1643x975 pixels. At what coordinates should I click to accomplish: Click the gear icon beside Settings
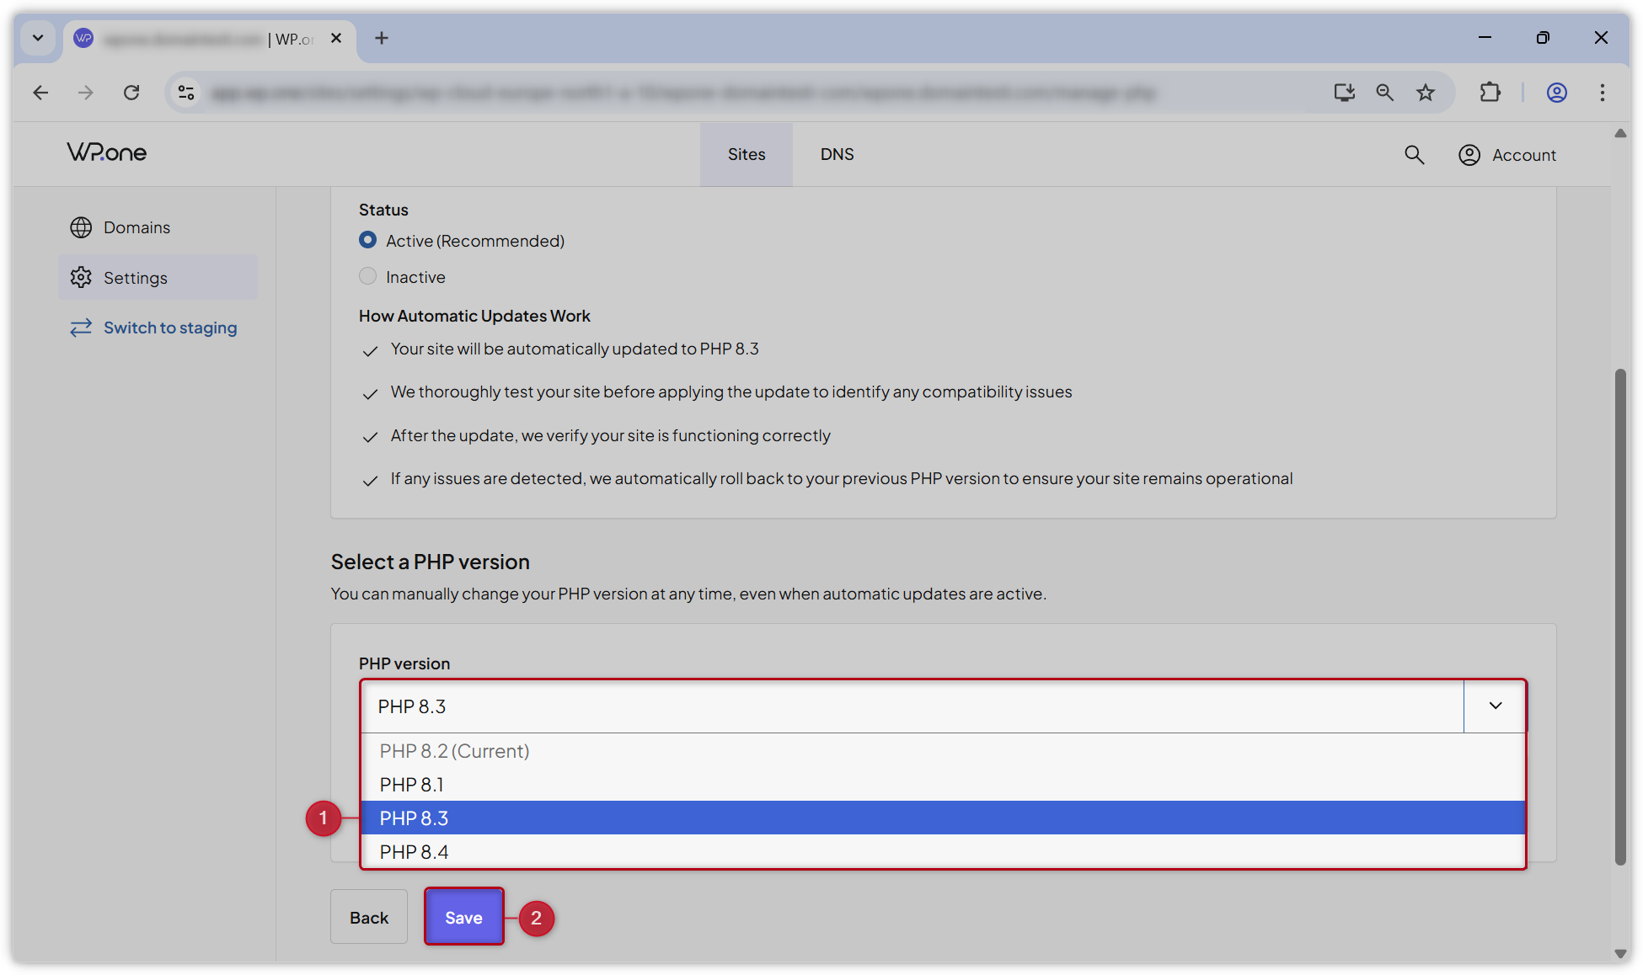point(80,277)
